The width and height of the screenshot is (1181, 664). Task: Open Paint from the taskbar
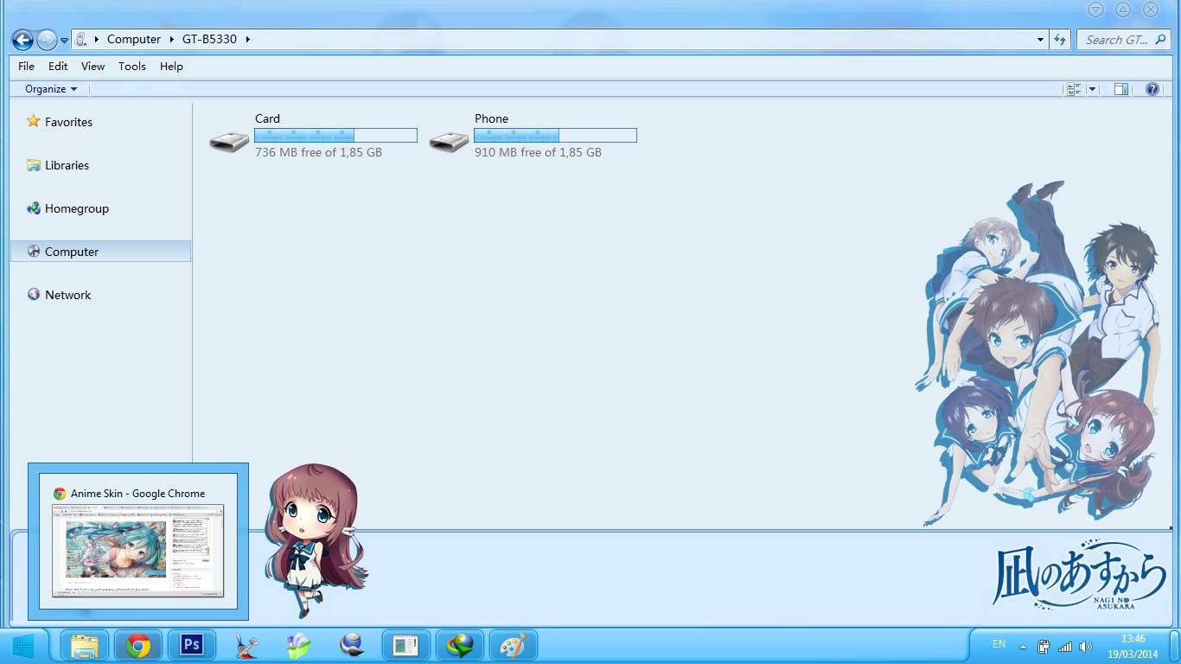pos(513,646)
